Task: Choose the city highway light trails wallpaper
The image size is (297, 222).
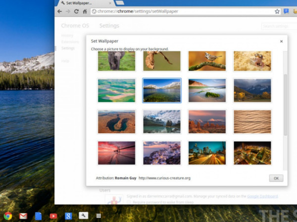Action: pyautogui.click(x=207, y=153)
